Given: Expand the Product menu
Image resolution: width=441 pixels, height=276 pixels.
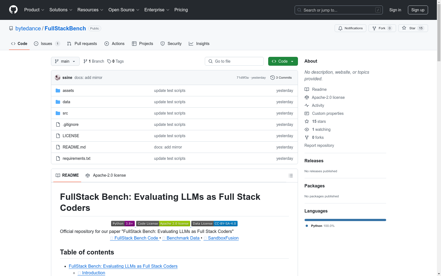Looking at the screenshot, I should coord(34,10).
